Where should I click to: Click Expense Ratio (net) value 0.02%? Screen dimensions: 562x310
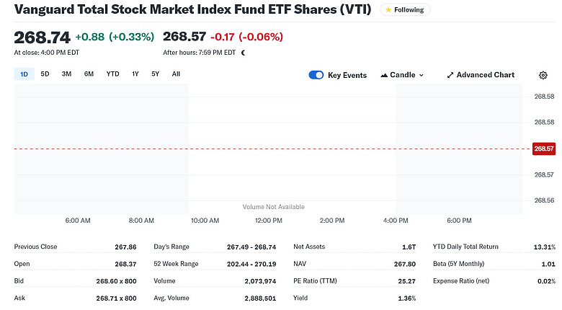pos(546,281)
